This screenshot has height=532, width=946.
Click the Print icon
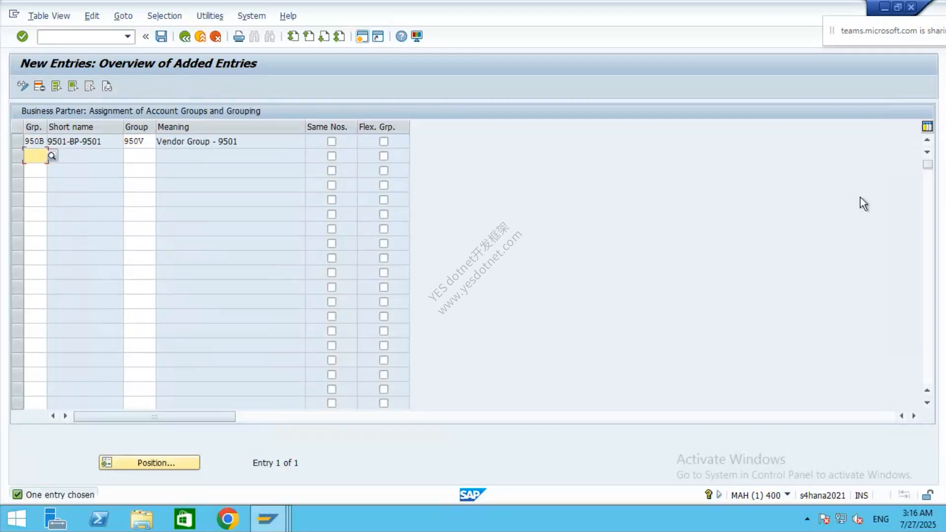click(238, 36)
